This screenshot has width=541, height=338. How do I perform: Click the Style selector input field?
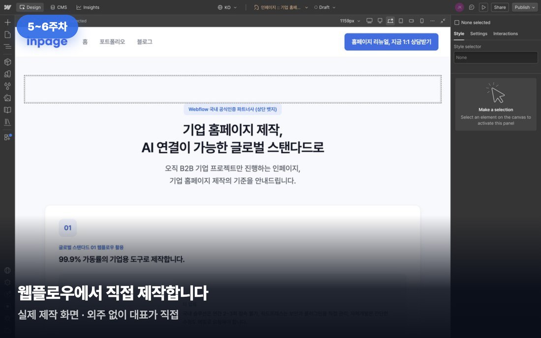pyautogui.click(x=495, y=57)
